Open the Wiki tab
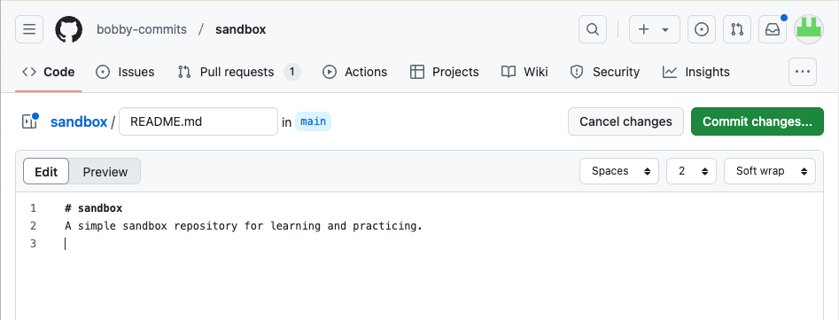Screen dimensions: 839x320 524,72
